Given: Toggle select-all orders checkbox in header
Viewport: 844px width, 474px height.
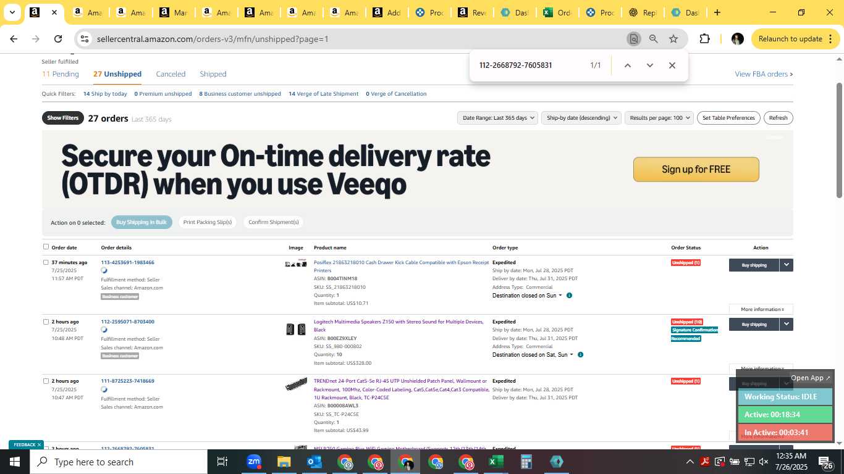Looking at the screenshot, I should [x=46, y=247].
